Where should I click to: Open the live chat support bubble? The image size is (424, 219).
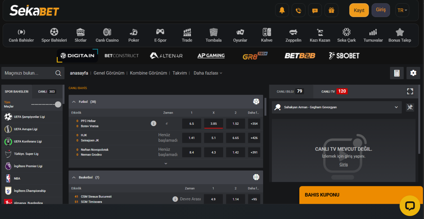410,206
